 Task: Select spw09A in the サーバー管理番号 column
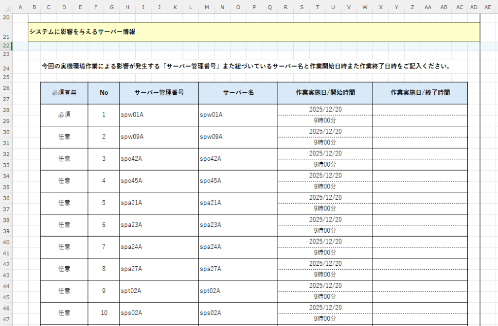point(132,137)
